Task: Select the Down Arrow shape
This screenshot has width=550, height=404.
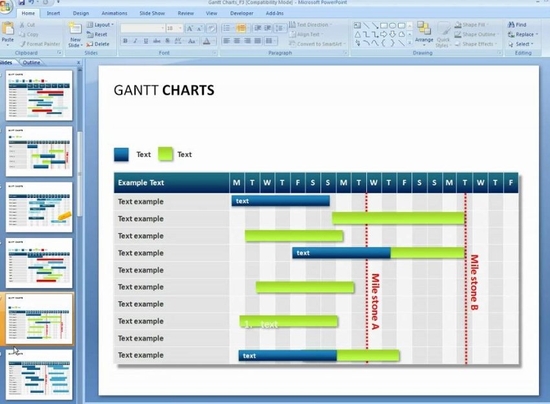Action: click(393, 34)
